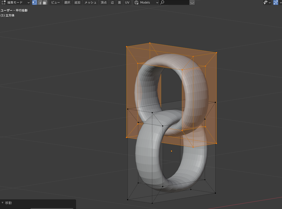Switch to face select mode
This screenshot has height=209, width=282.
[x=45, y=2]
